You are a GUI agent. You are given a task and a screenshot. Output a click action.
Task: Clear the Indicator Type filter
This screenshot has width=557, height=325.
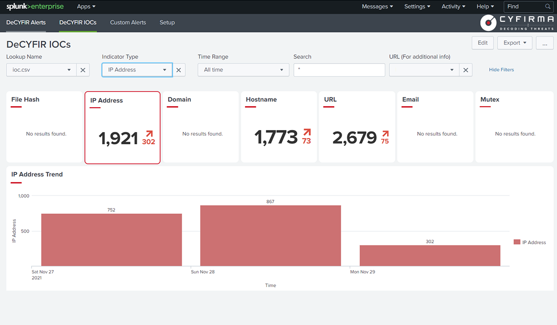[179, 70]
